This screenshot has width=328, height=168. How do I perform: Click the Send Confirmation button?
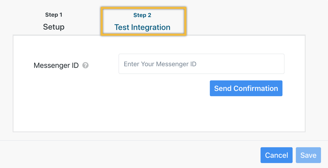click(x=246, y=88)
